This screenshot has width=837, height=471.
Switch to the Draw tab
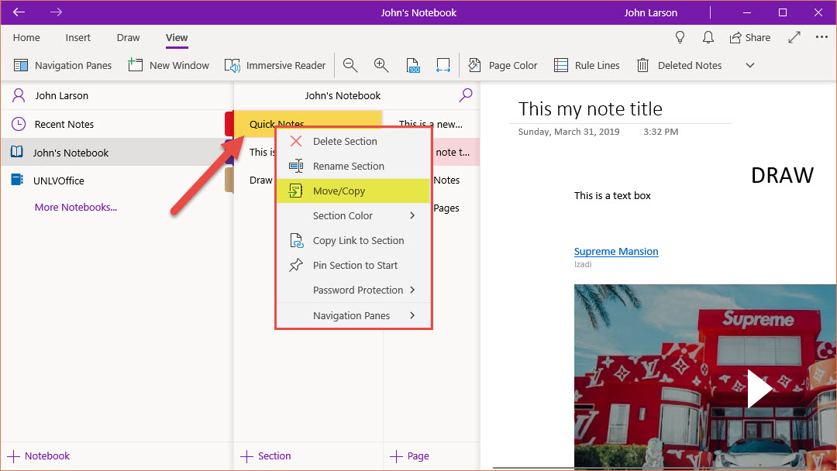point(128,37)
